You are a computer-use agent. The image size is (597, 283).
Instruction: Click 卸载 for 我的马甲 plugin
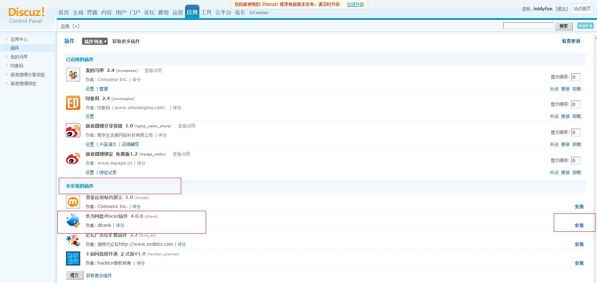[577, 89]
